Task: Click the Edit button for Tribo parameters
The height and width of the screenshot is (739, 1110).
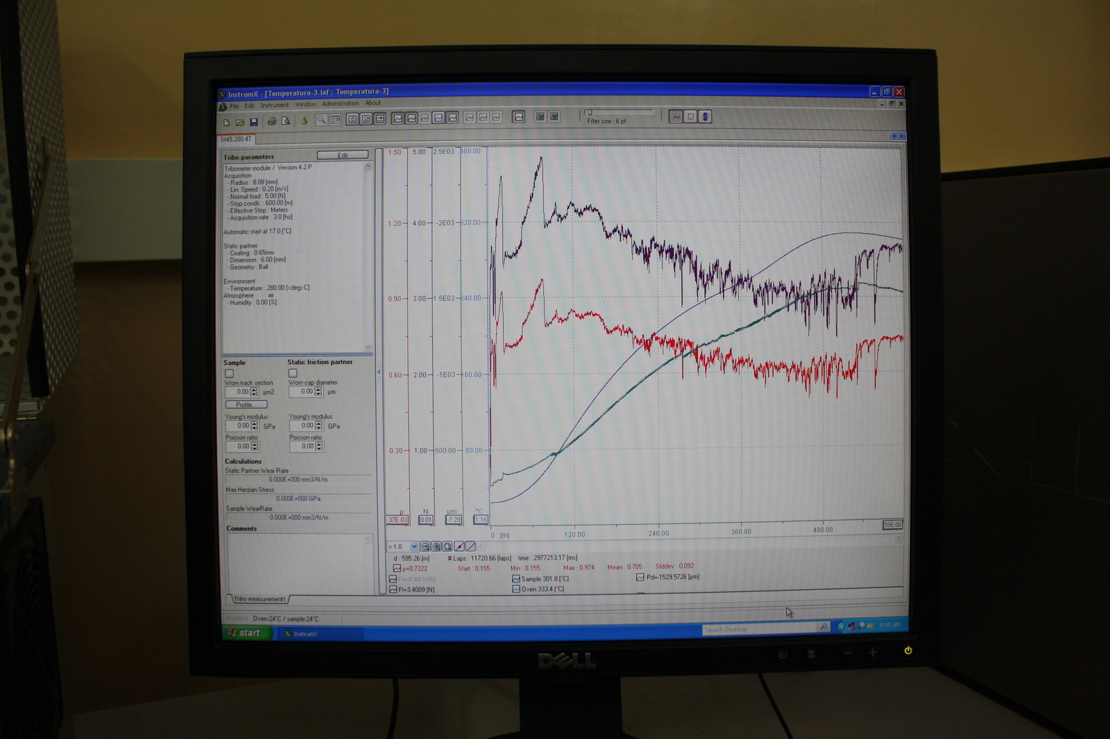Action: click(x=343, y=155)
